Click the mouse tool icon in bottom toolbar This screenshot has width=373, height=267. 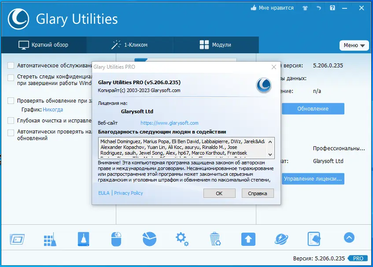[116, 238]
